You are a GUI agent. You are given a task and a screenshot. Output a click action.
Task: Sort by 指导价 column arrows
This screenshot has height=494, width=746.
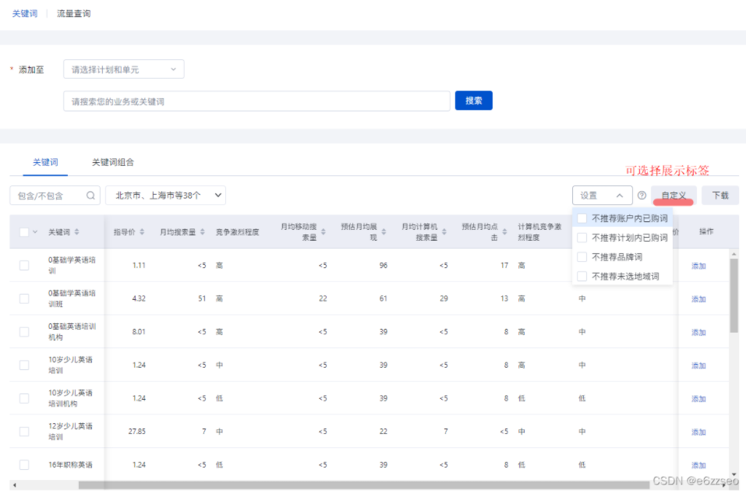tap(142, 232)
